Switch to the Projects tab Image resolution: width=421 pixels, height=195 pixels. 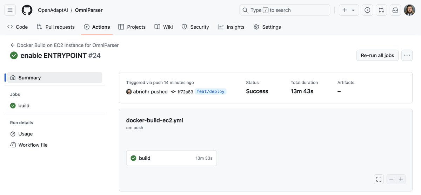132,27
